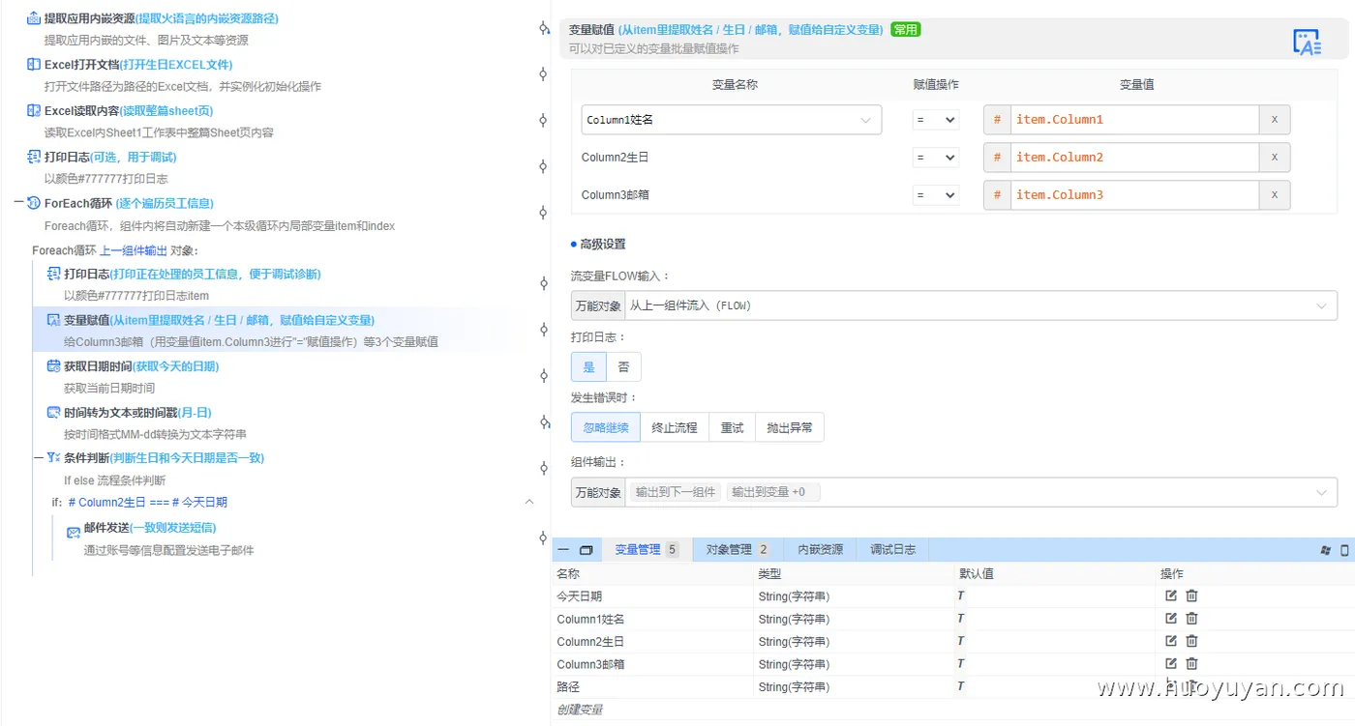Screen dimensions: 1355x726
Task: Delete the Column2生日 variable
Action: pyautogui.click(x=1191, y=641)
